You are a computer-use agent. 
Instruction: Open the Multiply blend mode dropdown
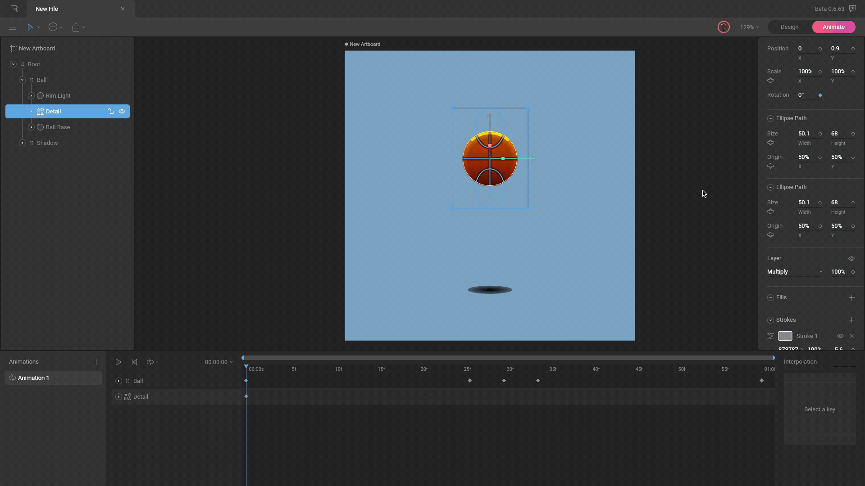(795, 272)
